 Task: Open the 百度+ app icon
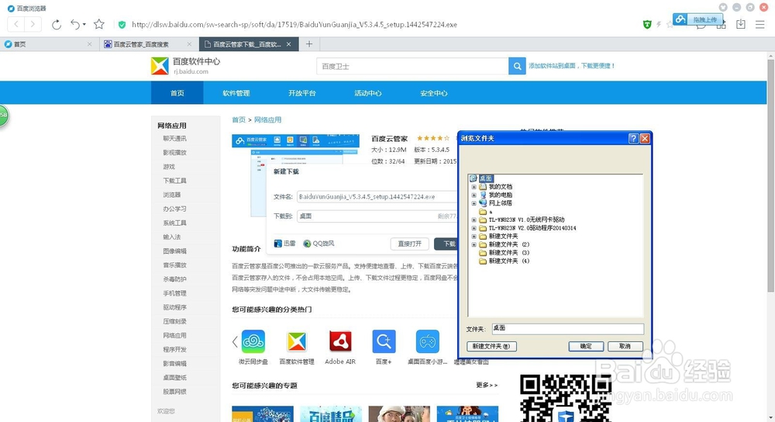[x=384, y=341]
